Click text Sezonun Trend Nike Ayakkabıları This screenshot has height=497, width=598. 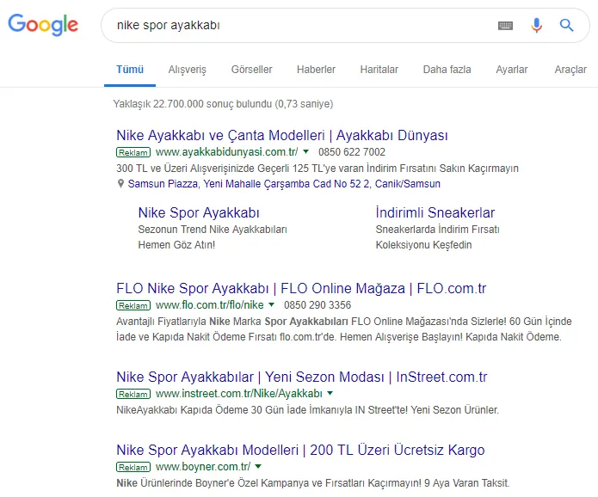(213, 230)
